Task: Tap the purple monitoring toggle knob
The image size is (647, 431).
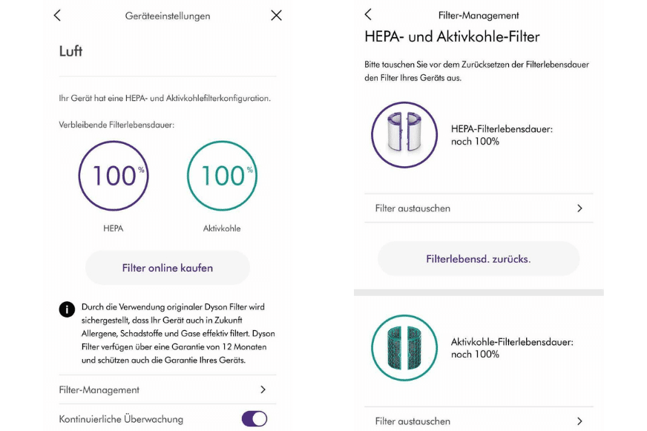Action: click(x=261, y=418)
